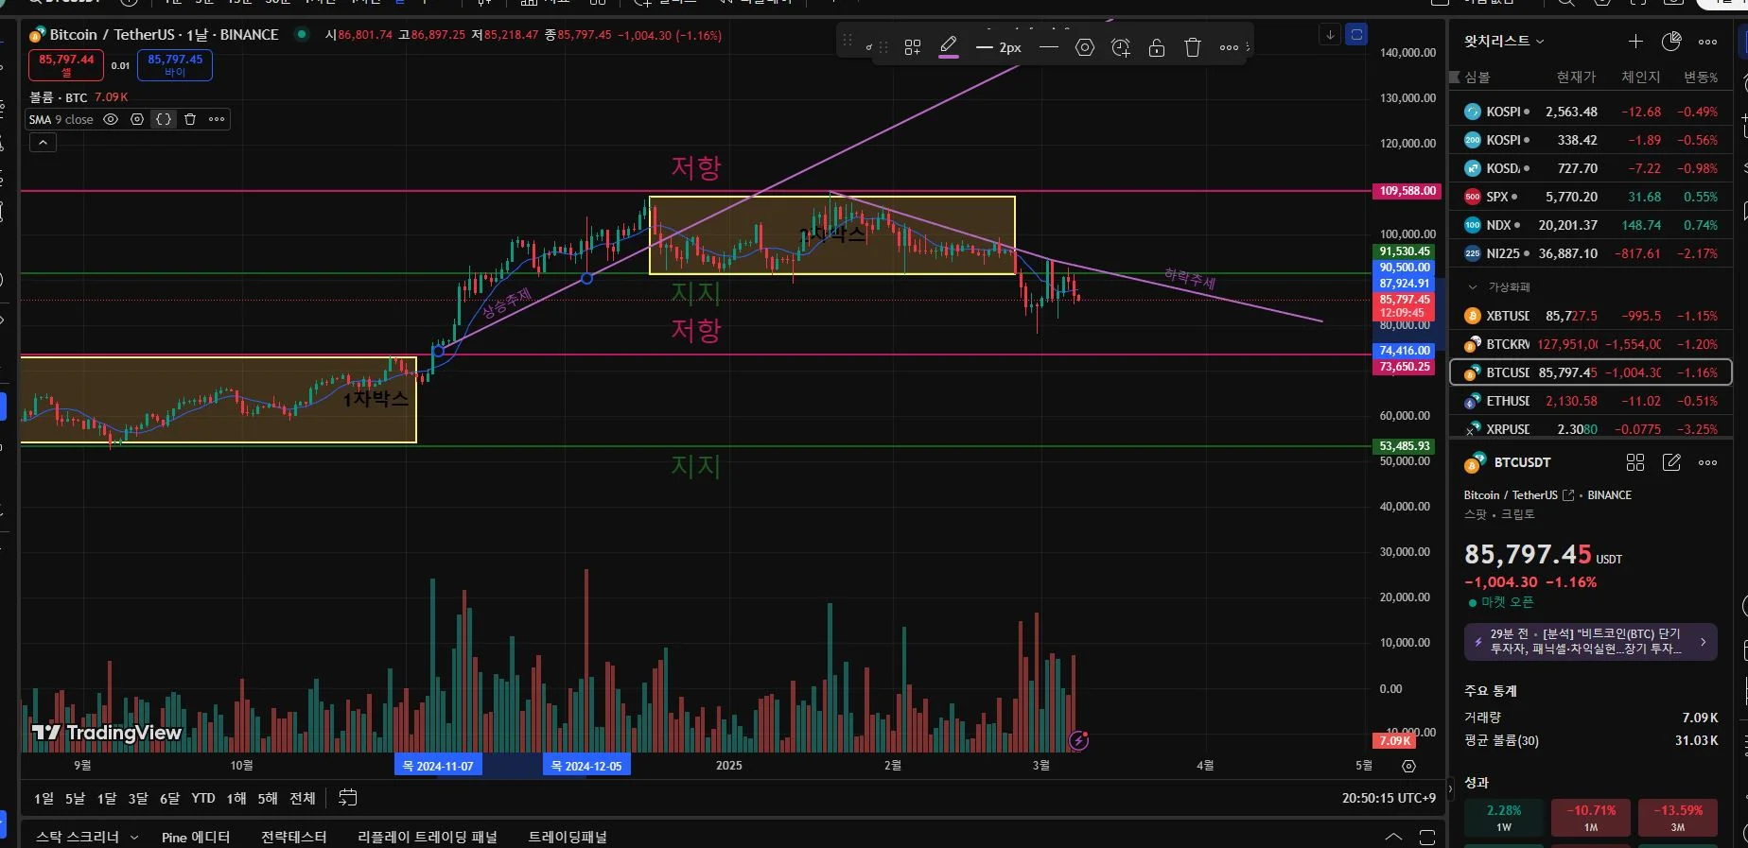Select the XRPUSD row in watchlist
This screenshot has width=1748, height=848.
[1591, 429]
